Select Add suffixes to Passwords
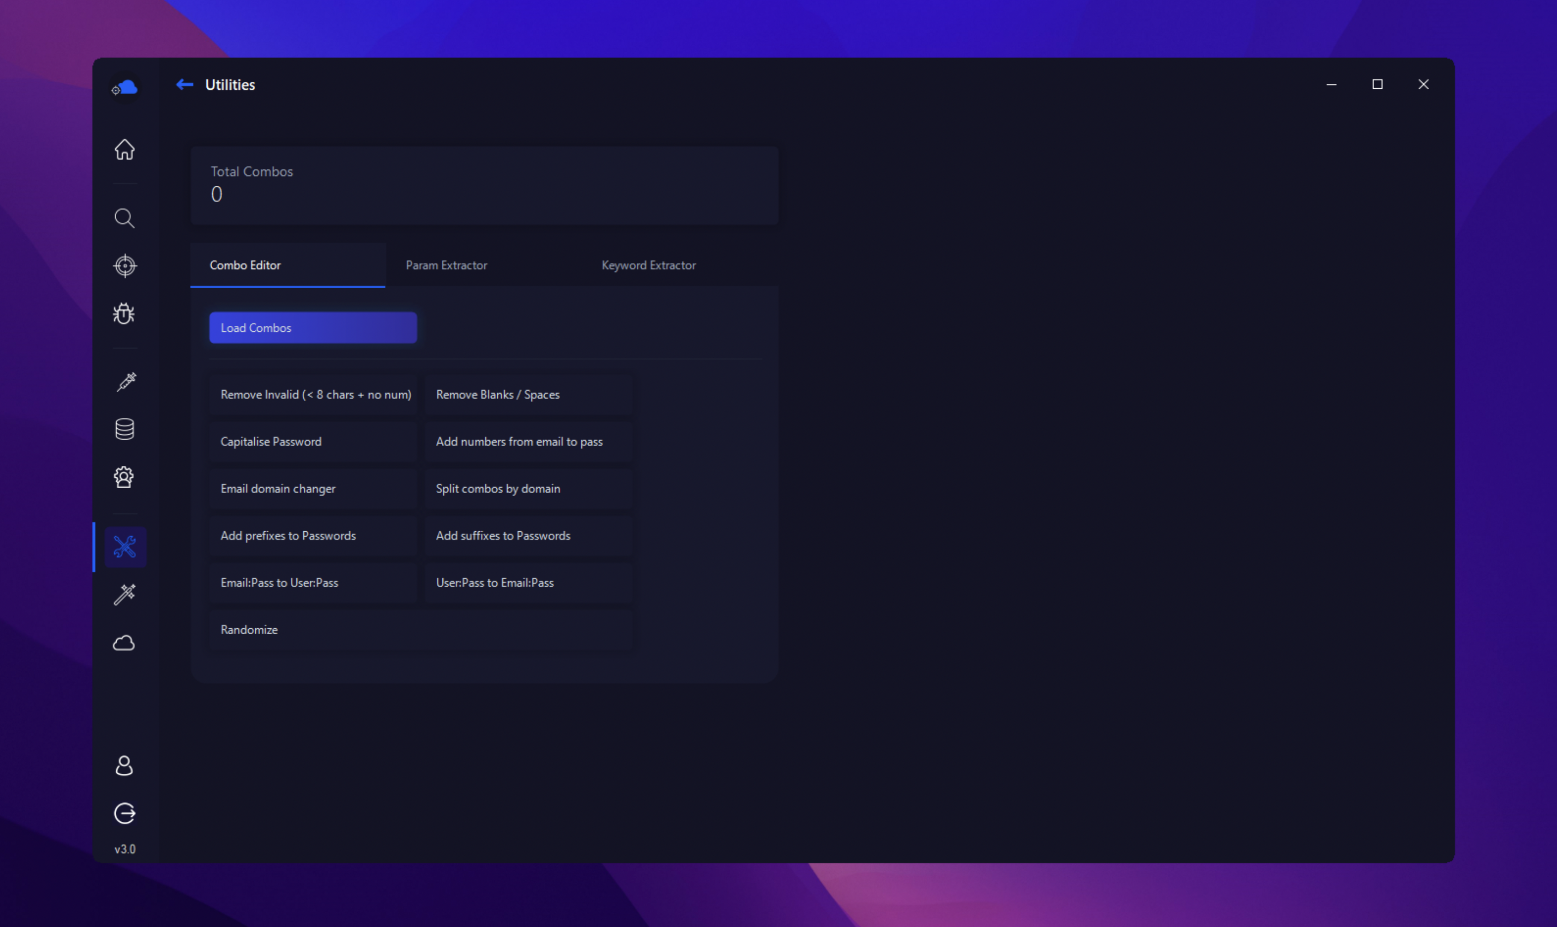1557x927 pixels. point(528,536)
